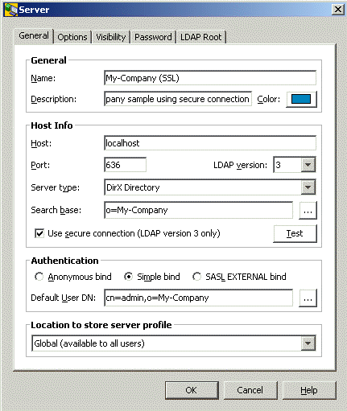Expand the server profile location dropdown
The image size is (347, 411).
tap(308, 343)
